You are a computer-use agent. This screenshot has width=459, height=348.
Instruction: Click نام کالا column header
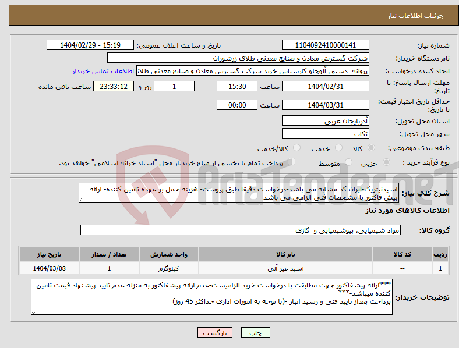[285, 254]
